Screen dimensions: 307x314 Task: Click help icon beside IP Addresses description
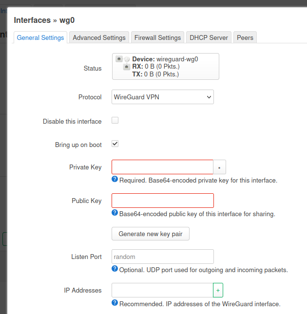click(115, 303)
